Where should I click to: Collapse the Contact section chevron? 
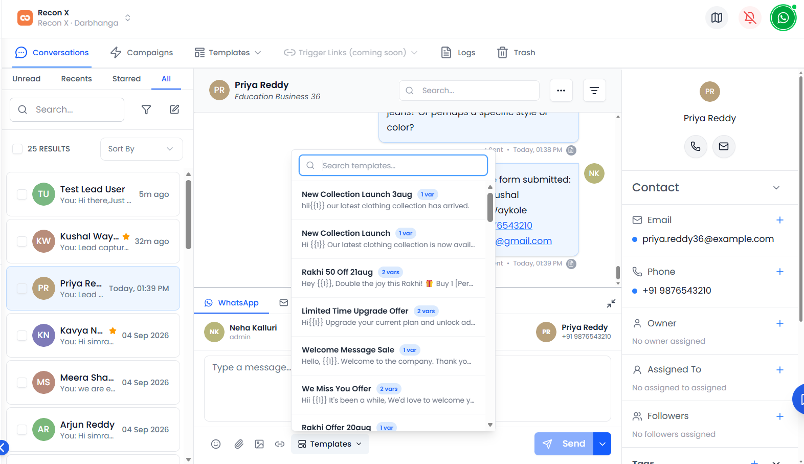pyautogui.click(x=776, y=188)
